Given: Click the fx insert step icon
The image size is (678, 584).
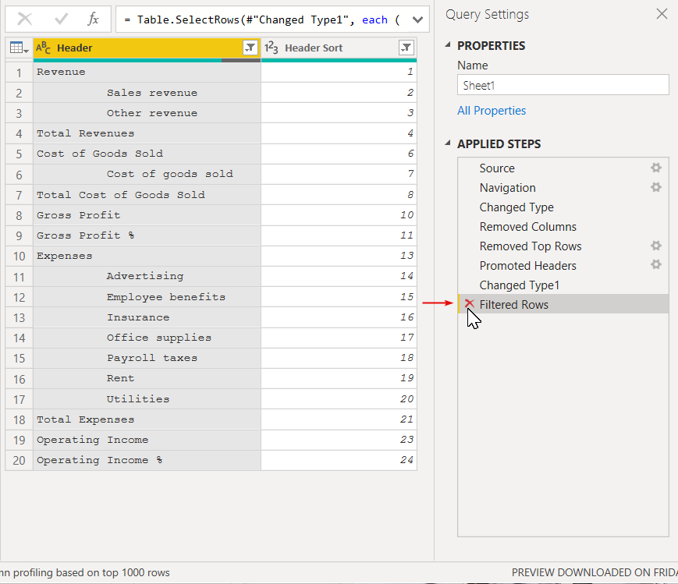Looking at the screenshot, I should 93,19.
